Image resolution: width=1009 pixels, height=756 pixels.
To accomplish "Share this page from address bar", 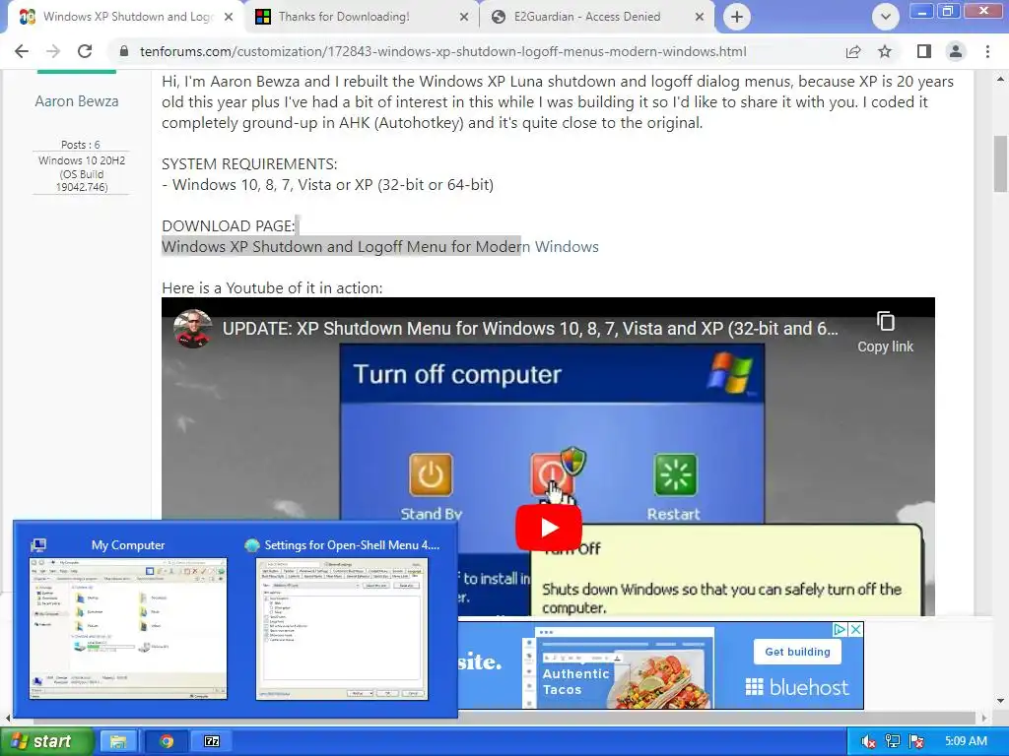I will 853,51.
